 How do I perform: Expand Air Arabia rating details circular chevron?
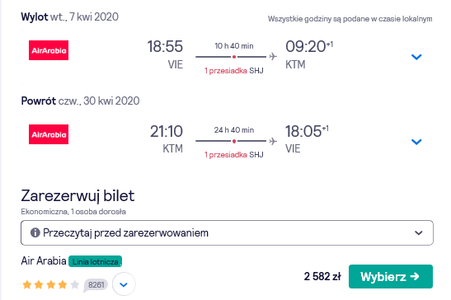124,284
